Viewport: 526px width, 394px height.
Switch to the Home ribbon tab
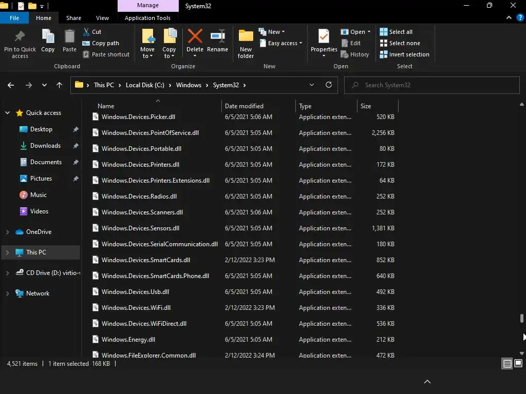tap(44, 18)
